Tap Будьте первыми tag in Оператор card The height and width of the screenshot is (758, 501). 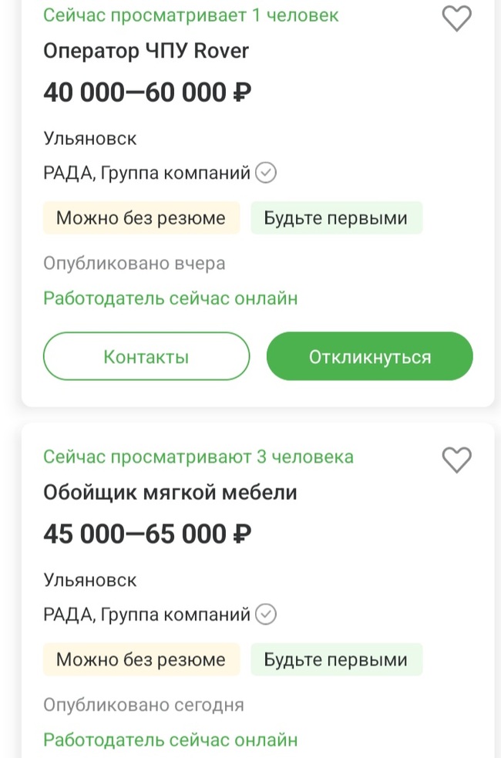click(335, 218)
